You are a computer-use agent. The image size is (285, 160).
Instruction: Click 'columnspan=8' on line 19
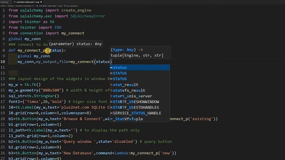pyautogui.click(x=75, y=113)
